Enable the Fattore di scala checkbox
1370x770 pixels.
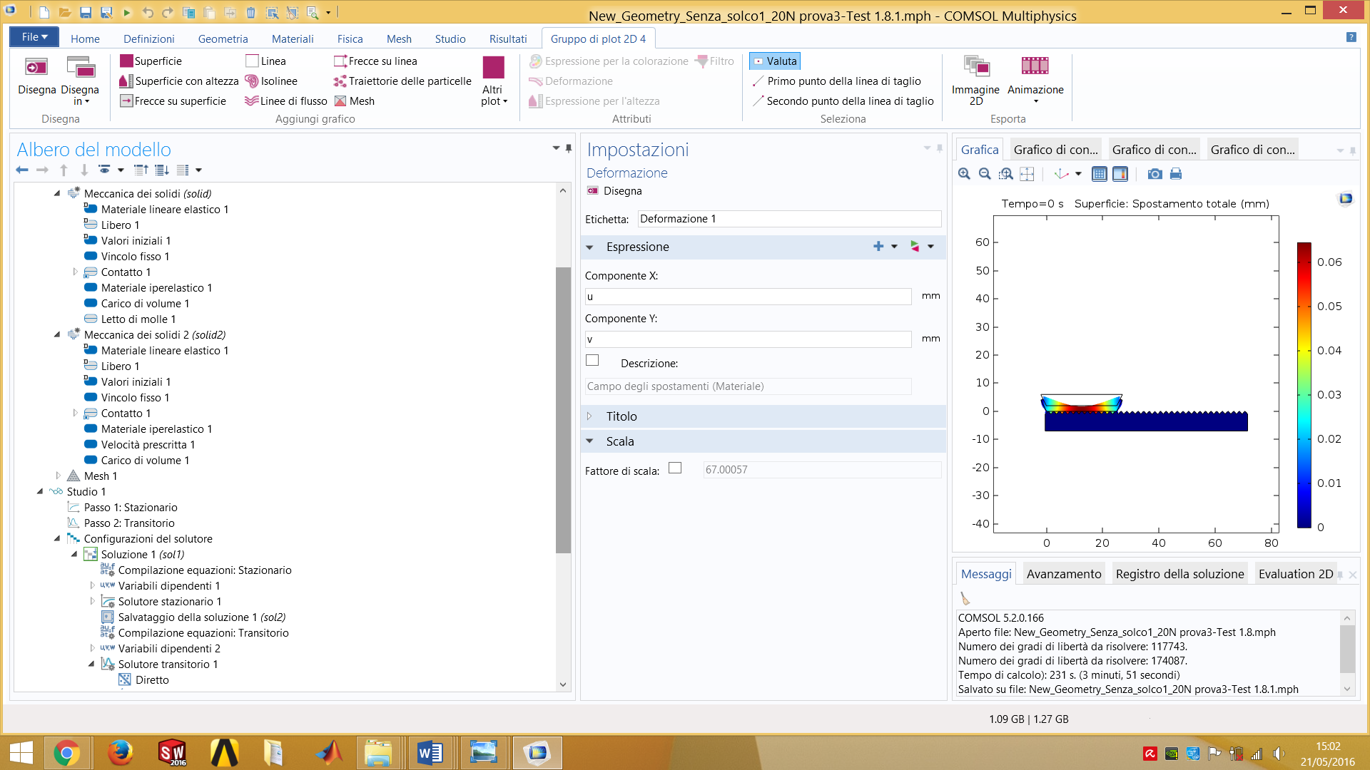pos(675,468)
